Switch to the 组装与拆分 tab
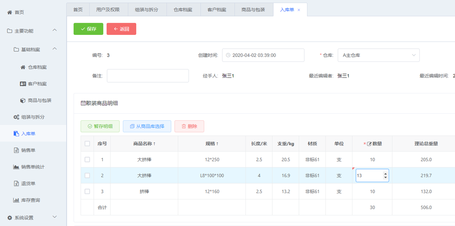This screenshot has height=226, width=455. (x=147, y=10)
